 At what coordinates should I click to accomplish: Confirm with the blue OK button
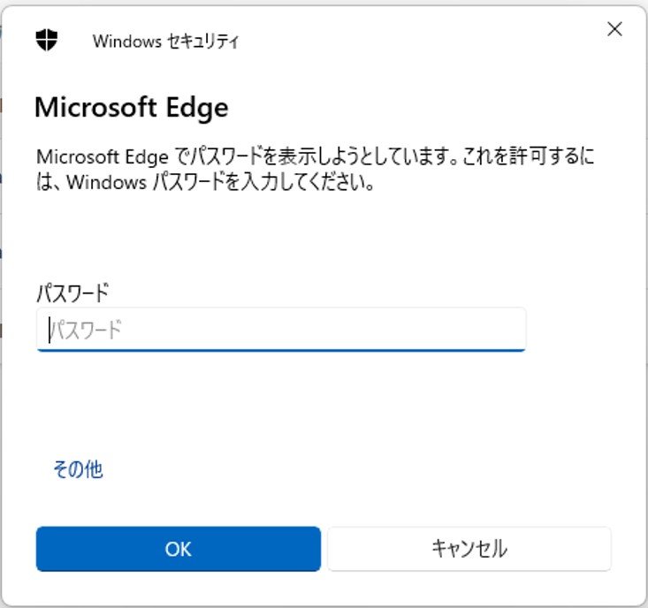178,549
